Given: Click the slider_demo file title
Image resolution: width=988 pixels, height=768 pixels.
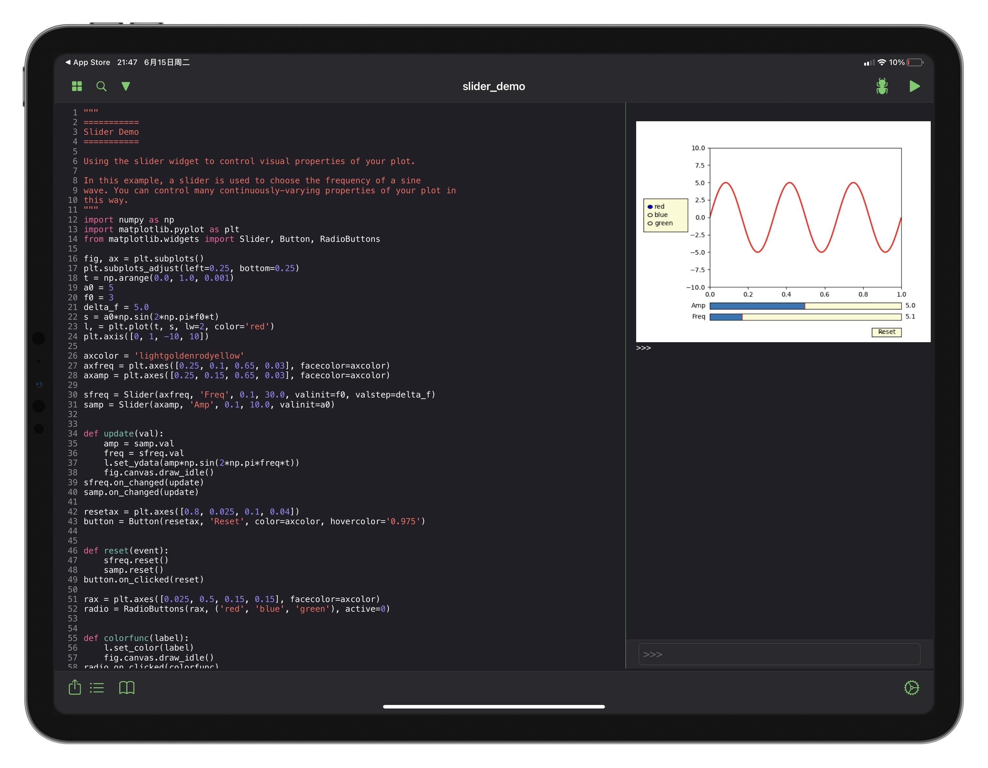Looking at the screenshot, I should click(494, 87).
